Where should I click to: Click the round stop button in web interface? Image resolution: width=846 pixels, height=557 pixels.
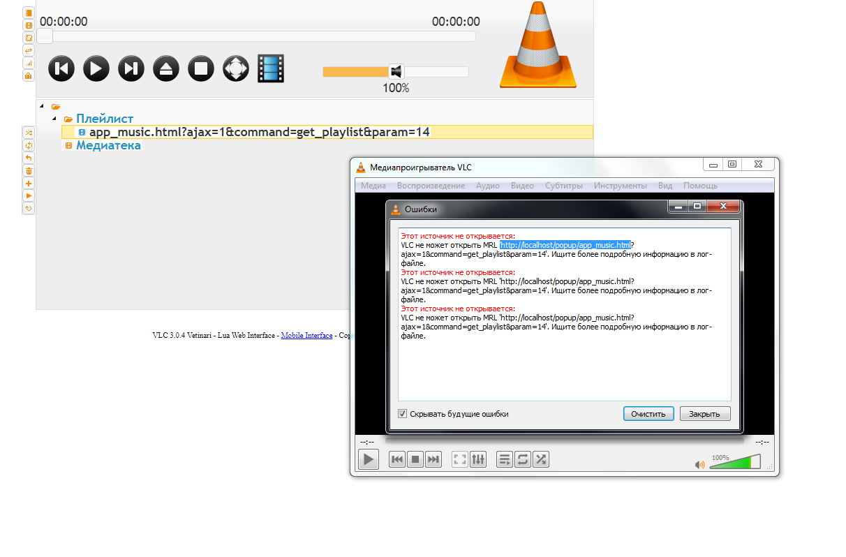(x=201, y=68)
